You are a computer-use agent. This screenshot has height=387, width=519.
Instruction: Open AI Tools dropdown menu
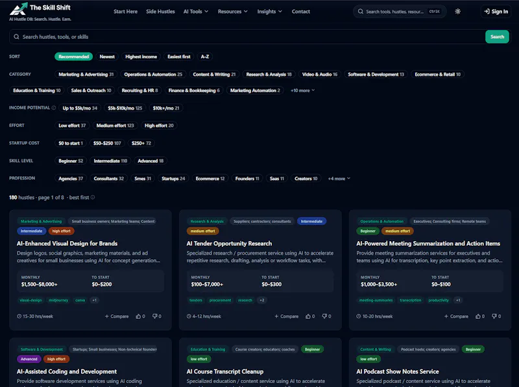click(196, 12)
